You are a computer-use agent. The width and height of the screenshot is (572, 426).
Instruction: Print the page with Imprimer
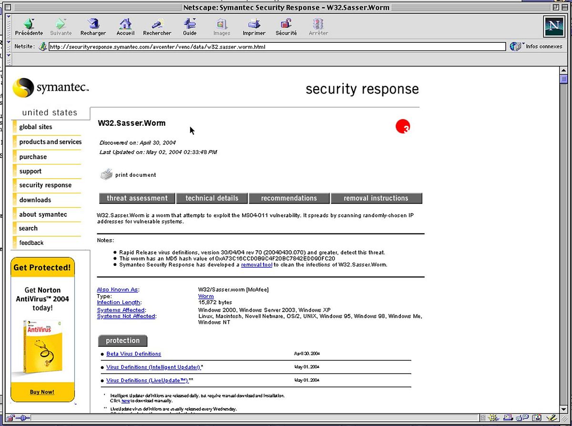tap(254, 27)
